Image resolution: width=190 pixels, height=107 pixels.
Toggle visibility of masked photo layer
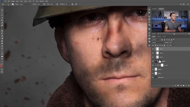click(x=153, y=61)
